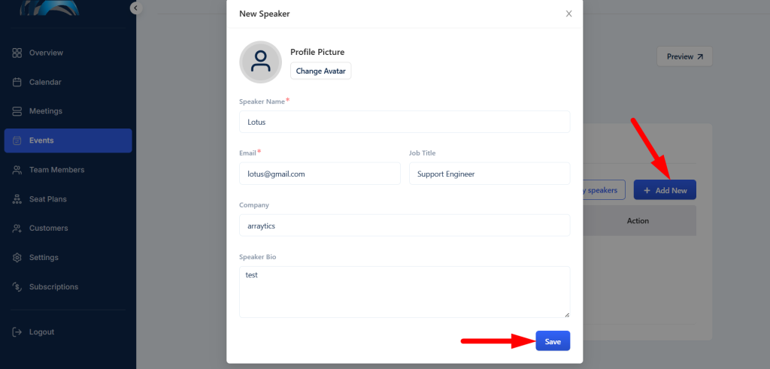The height and width of the screenshot is (369, 770).
Task: Close the New Speaker dialog
Action: click(x=568, y=14)
